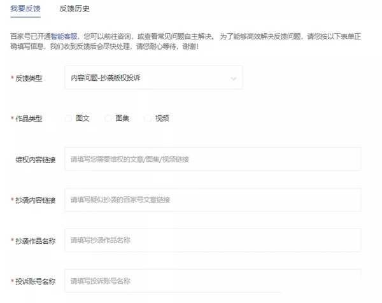Click the 维权内容链接 label text
382x303 pixels.
(36, 159)
